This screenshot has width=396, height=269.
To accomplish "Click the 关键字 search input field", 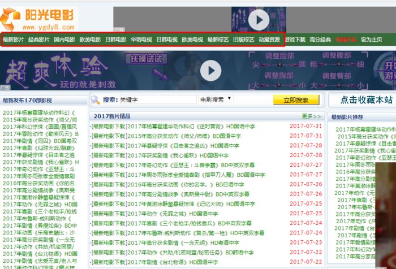I will [x=158, y=99].
